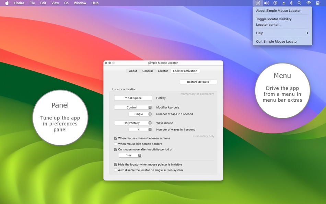This screenshot has height=204, width=326.
Task: Close the Simple Mouse Locator window
Action: 106,63
